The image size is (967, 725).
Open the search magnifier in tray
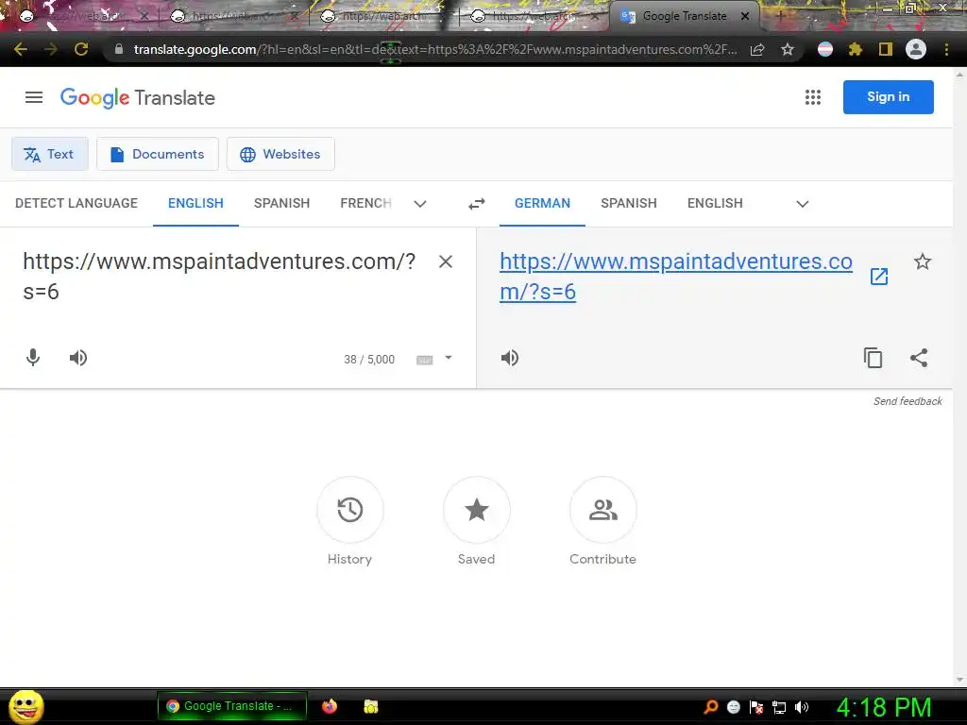click(711, 707)
